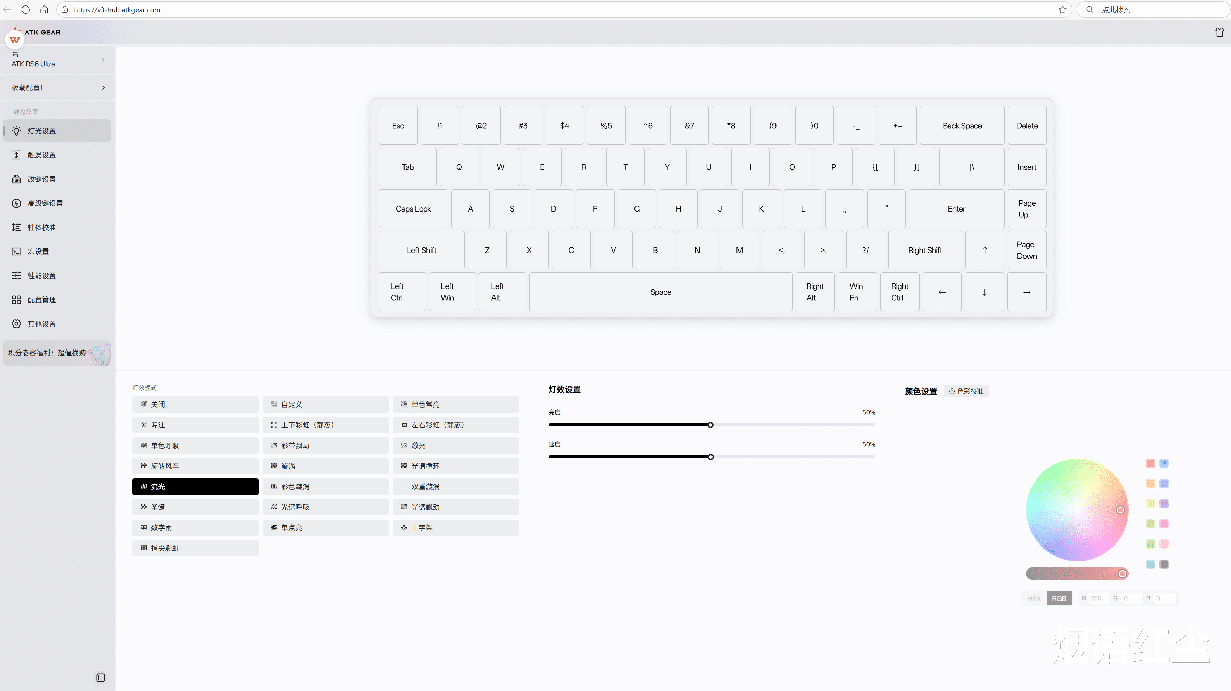Select the 单色呼吸 lighting mode

pyautogui.click(x=195, y=445)
